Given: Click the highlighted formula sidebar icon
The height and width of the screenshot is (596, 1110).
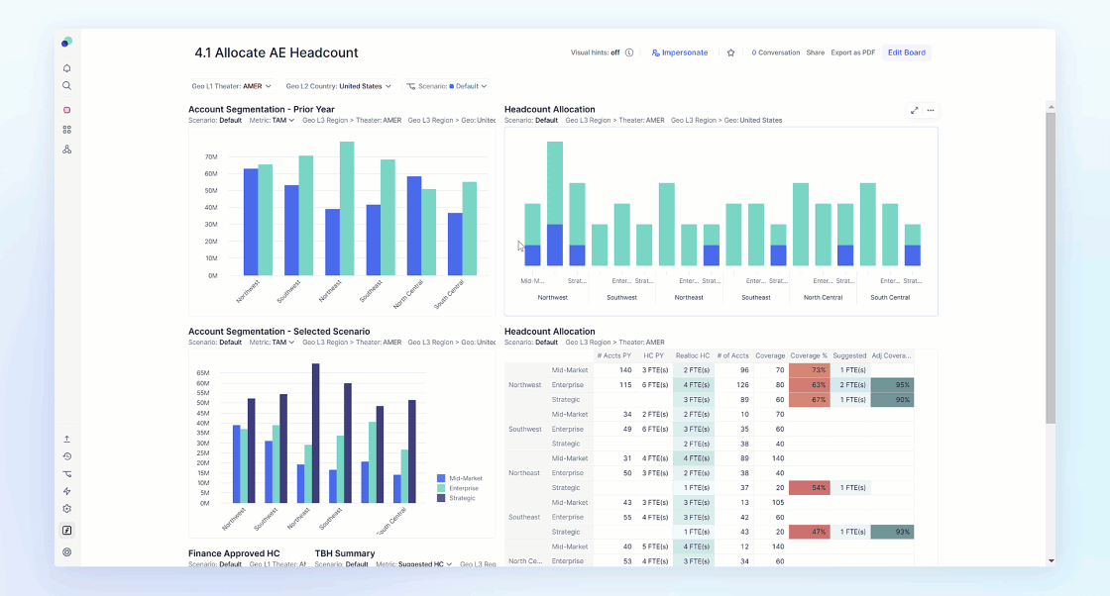Looking at the screenshot, I should [66, 531].
